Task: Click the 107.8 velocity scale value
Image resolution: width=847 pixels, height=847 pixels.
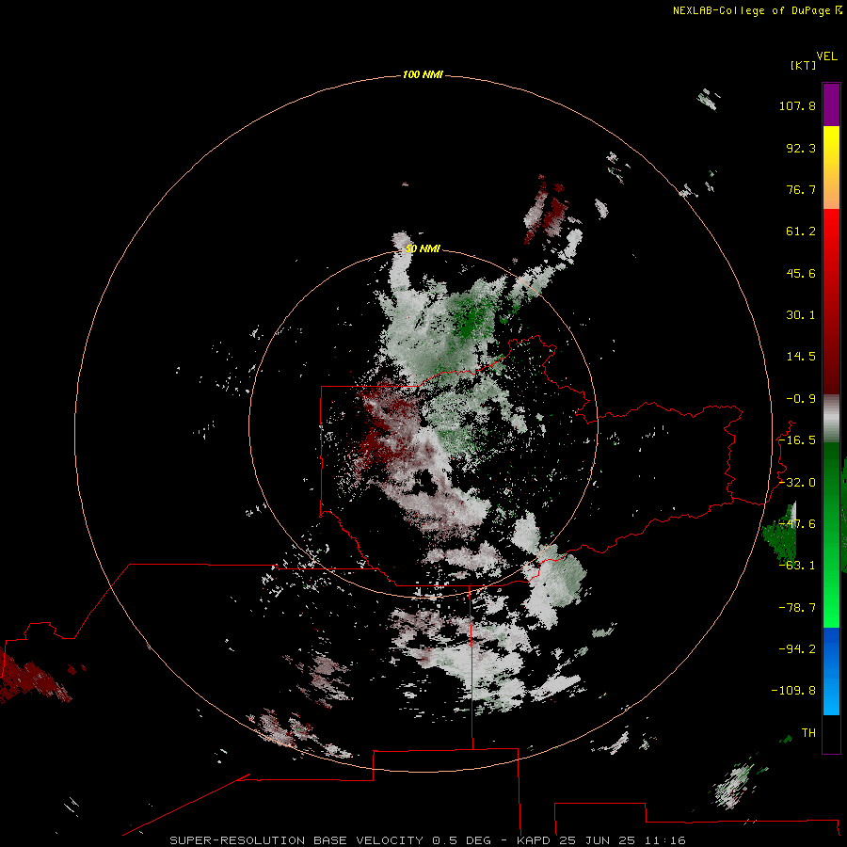Action: coord(797,105)
